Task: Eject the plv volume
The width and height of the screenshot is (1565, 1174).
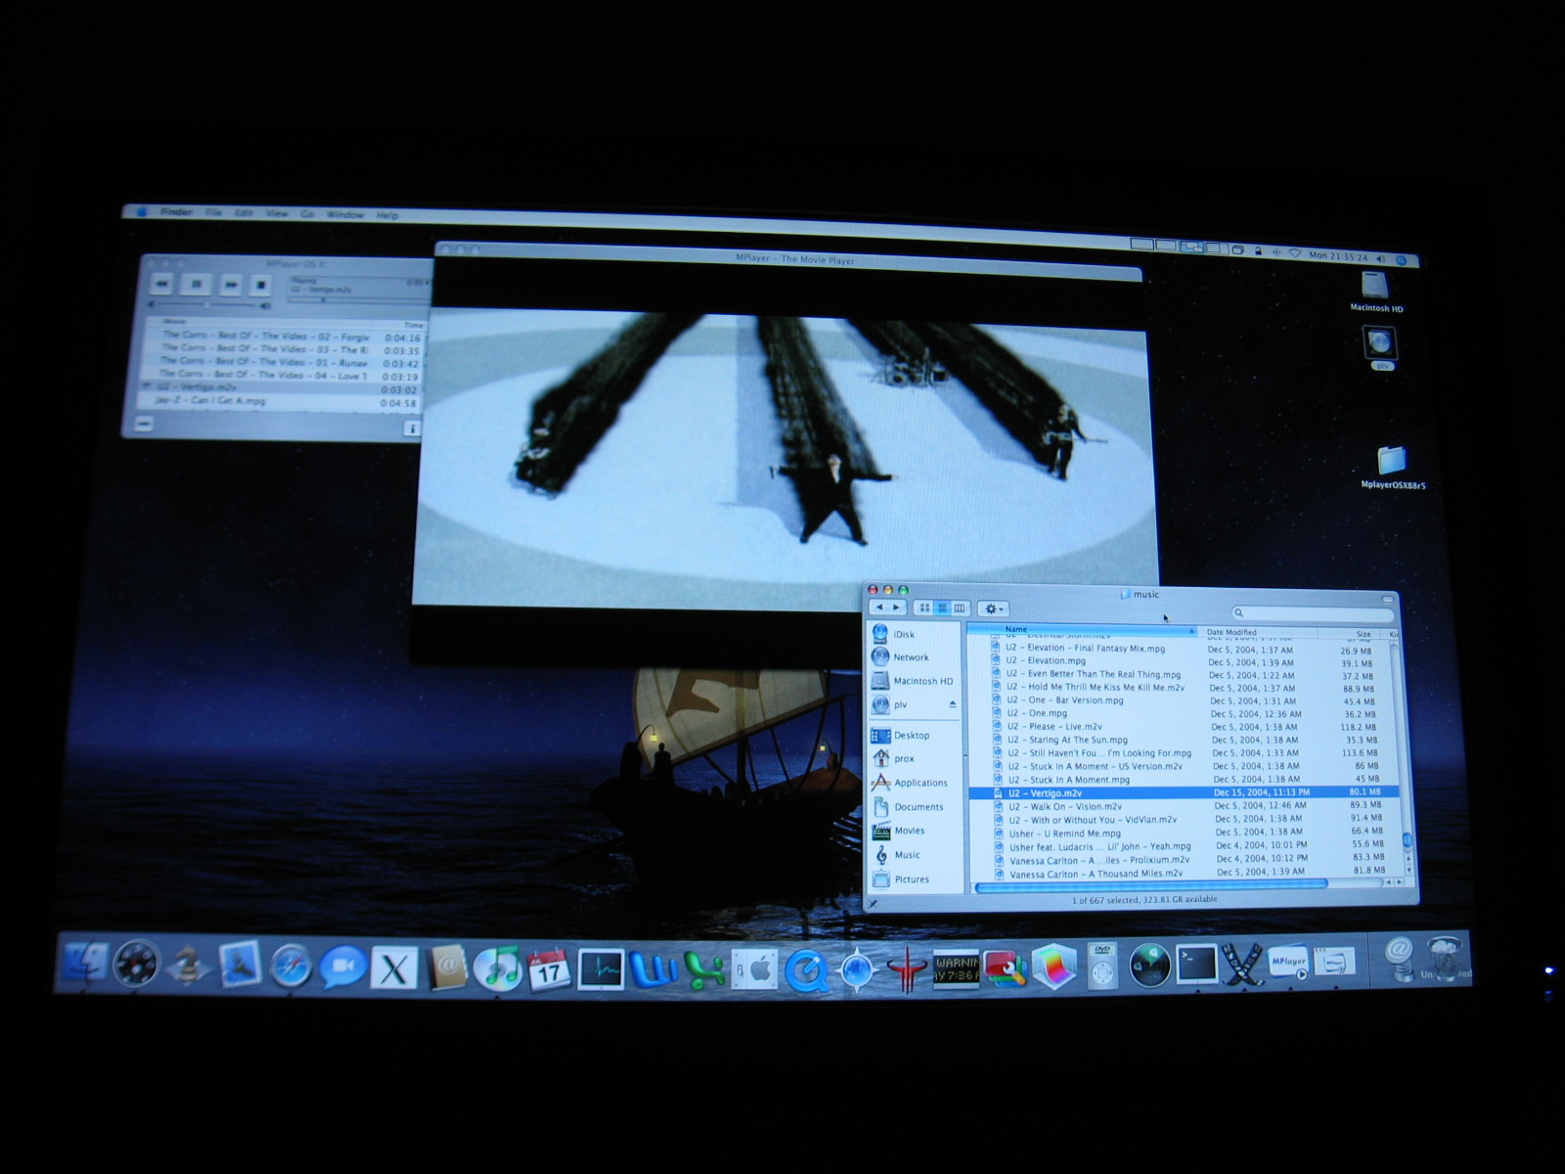Action: pos(953,704)
